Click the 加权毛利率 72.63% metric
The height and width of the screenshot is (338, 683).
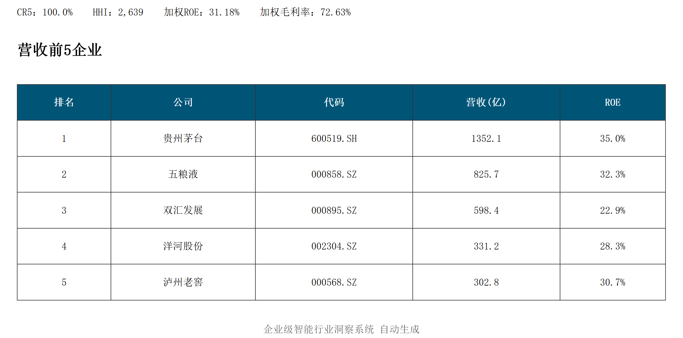[x=305, y=12]
